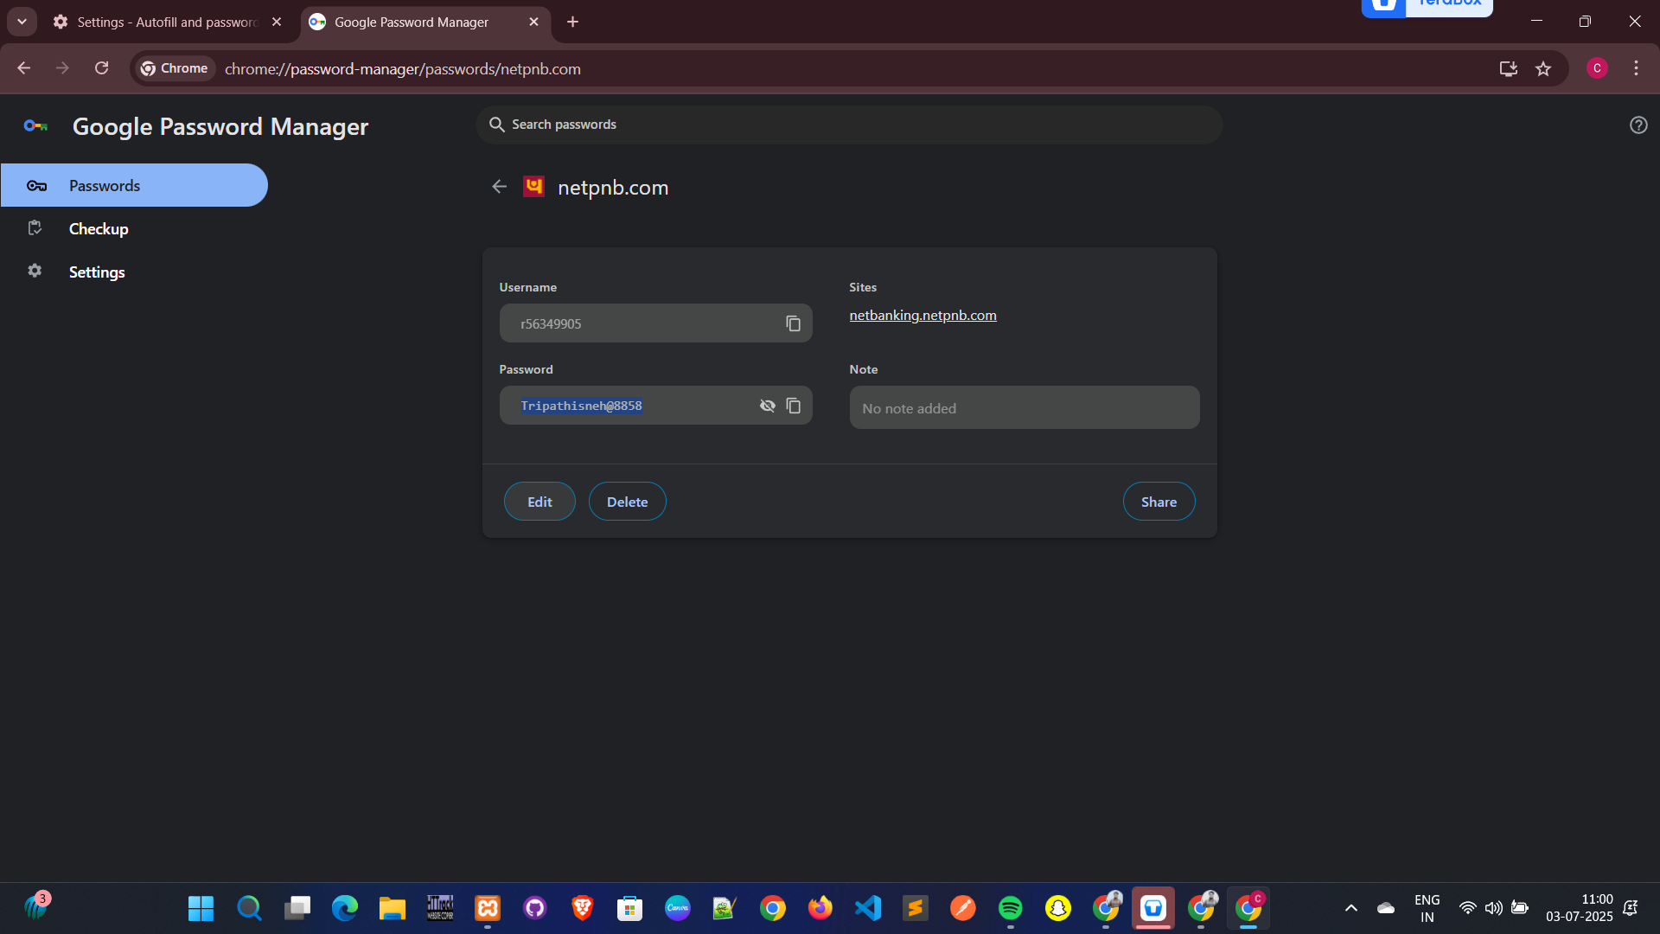Show hidden system tray icons
The width and height of the screenshot is (1660, 934).
tap(1350, 908)
